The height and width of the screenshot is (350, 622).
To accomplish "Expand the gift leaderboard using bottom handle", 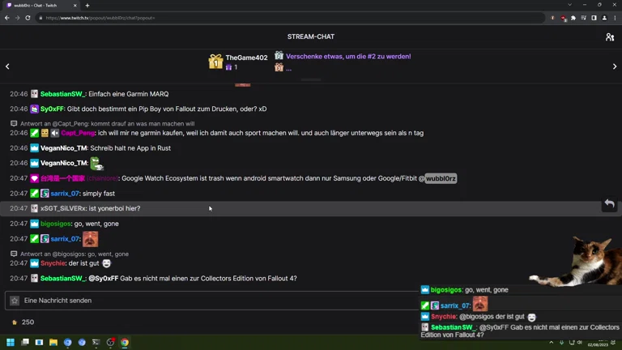I will [311, 79].
